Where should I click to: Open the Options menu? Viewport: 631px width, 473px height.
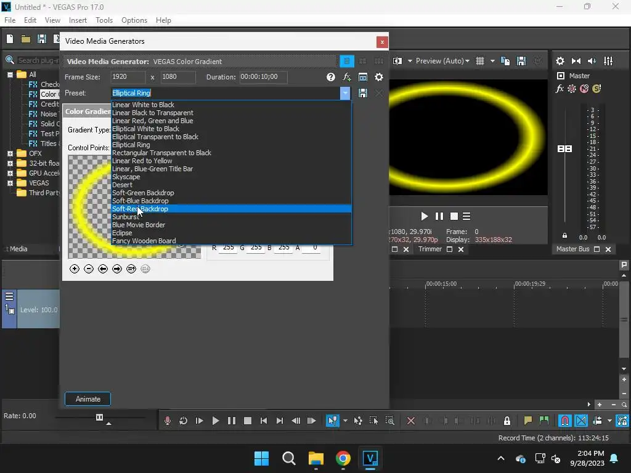click(134, 20)
